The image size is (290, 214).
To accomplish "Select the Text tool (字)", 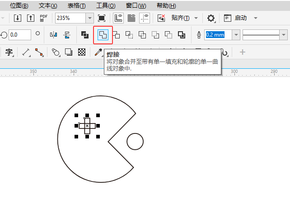I will 9,52.
